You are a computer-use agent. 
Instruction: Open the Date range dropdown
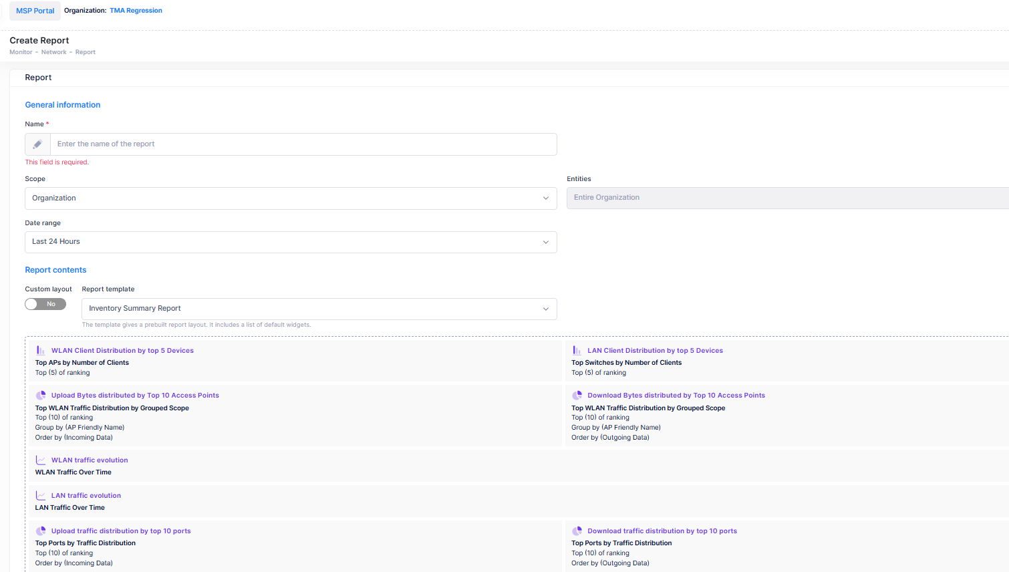(291, 242)
